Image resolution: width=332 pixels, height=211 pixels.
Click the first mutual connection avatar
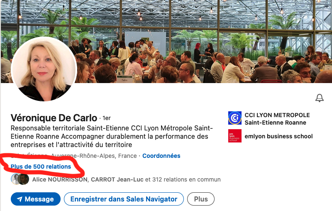click(x=16, y=179)
